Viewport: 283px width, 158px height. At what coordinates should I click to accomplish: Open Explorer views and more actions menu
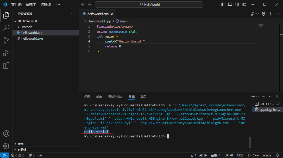pos(73,14)
